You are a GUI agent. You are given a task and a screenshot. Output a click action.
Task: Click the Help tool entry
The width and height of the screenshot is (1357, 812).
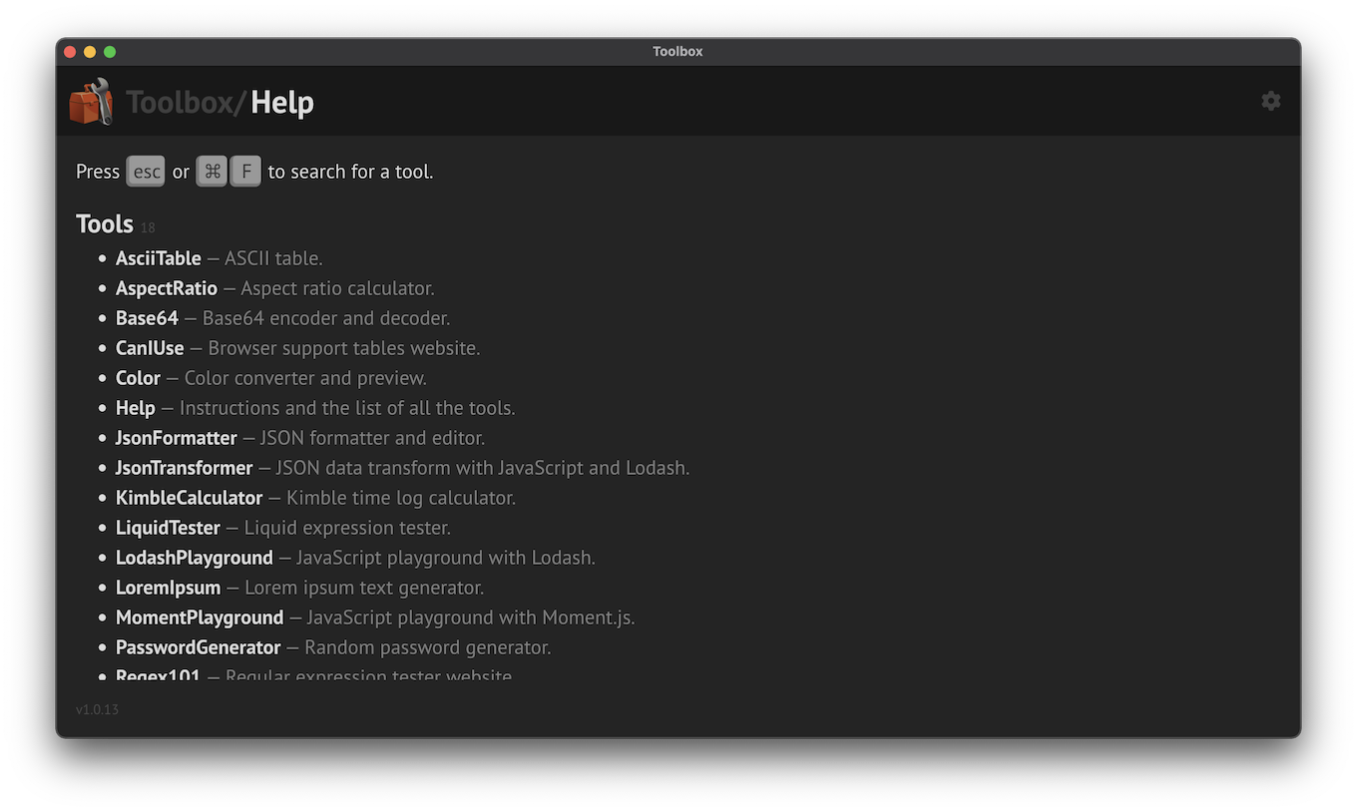click(135, 408)
